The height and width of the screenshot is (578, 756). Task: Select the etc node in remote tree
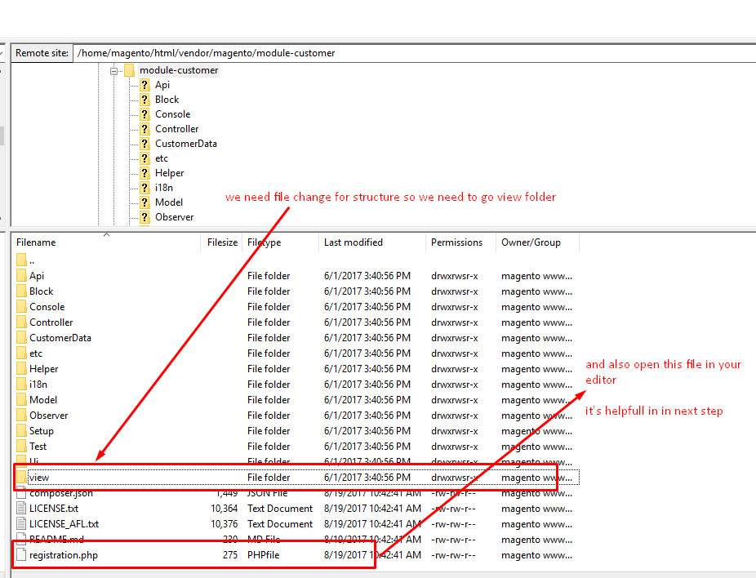point(162,158)
